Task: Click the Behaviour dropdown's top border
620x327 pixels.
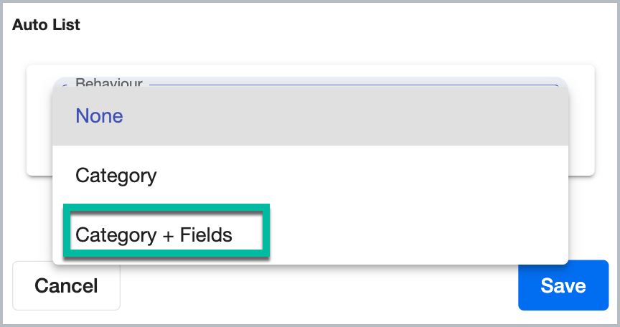Action: pos(354,85)
